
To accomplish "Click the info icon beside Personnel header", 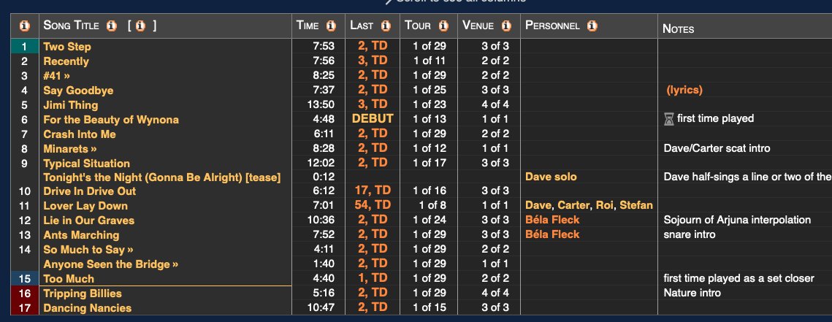I will coord(592,26).
